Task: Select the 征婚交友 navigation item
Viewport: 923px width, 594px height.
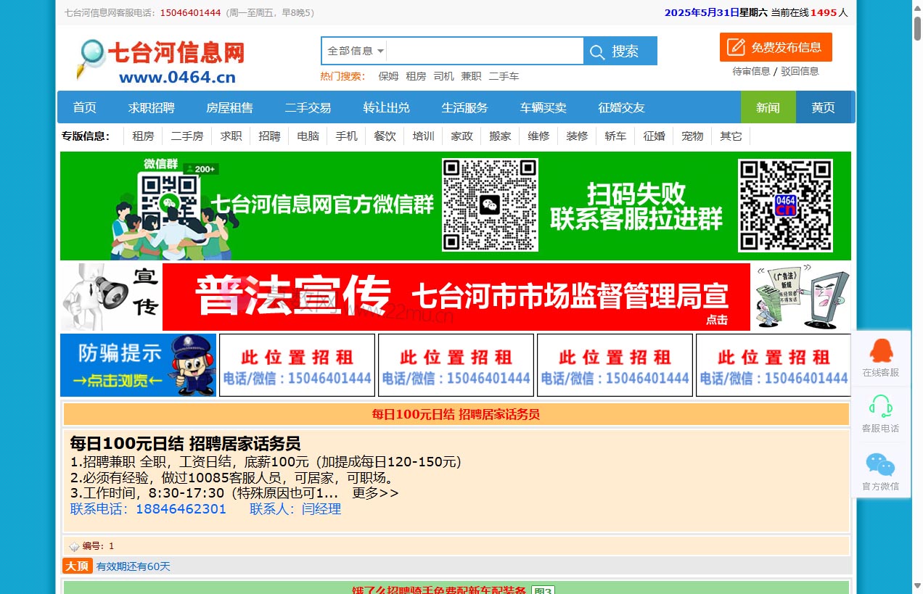Action: click(x=620, y=107)
